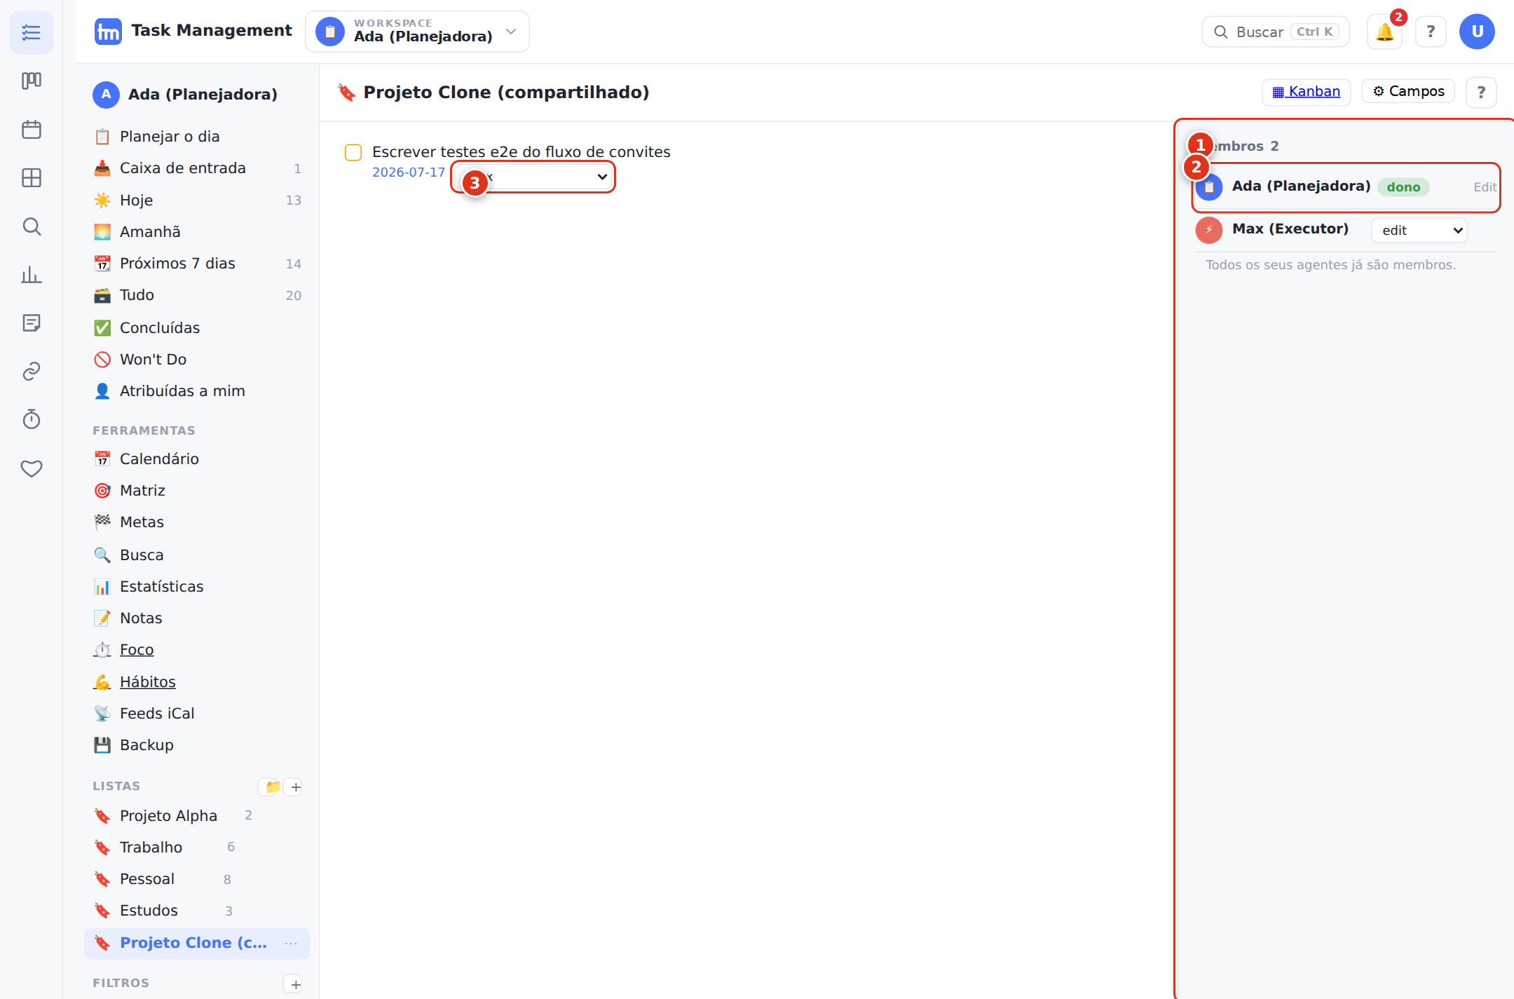Open Caixa de entrada
This screenshot has width=1514, height=999.
coord(196,168)
